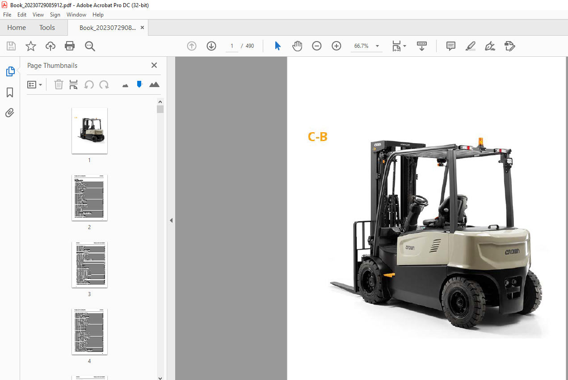Activate the Hand pan tool
Screen dimensions: 568x380
[297, 46]
